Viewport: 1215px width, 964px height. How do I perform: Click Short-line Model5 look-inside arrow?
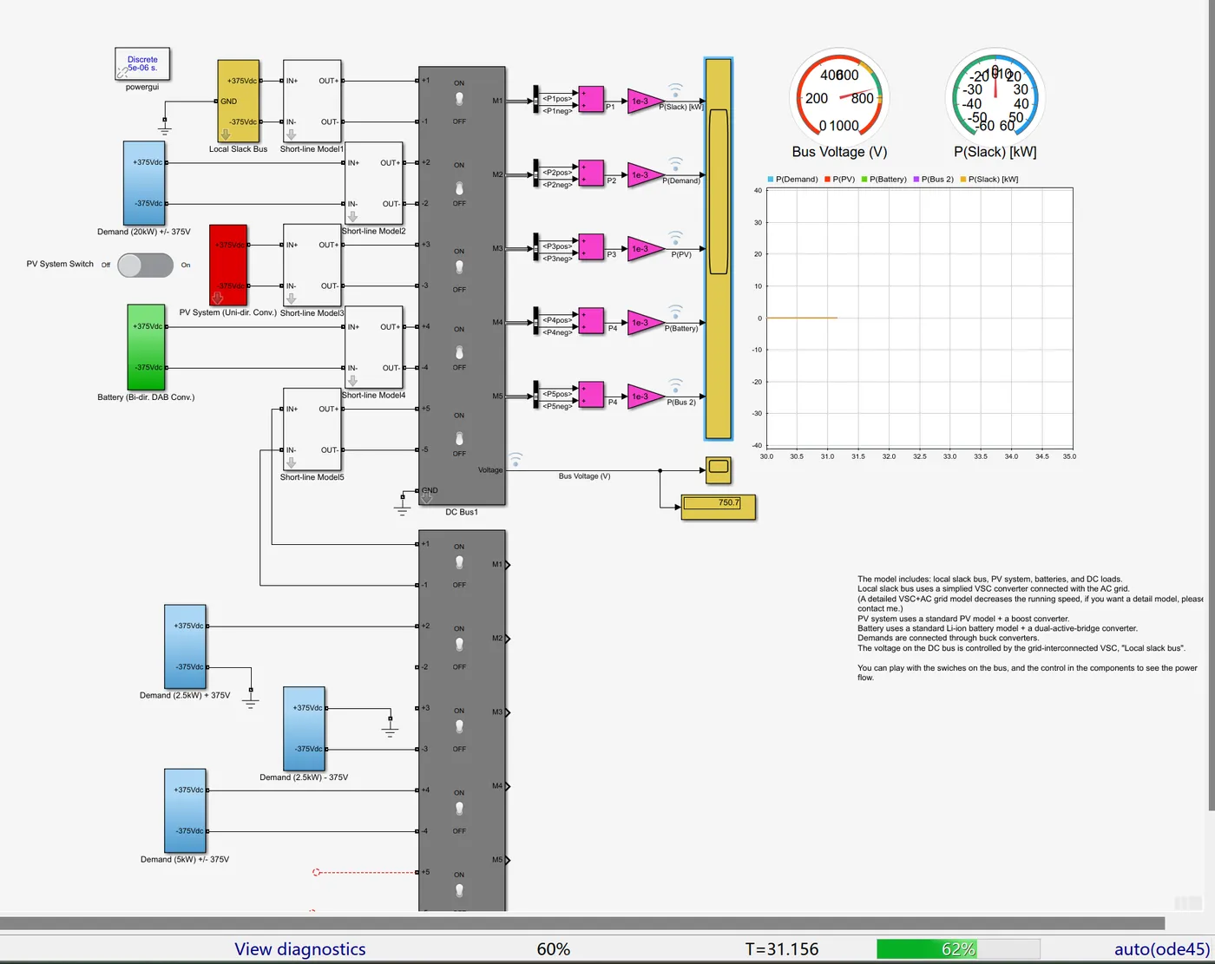click(292, 463)
